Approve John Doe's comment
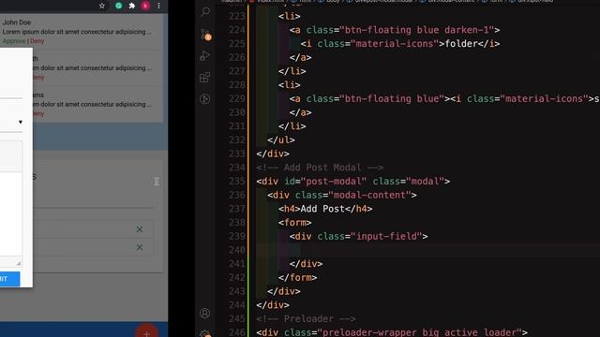This screenshot has width=600, height=337. pyautogui.click(x=14, y=41)
